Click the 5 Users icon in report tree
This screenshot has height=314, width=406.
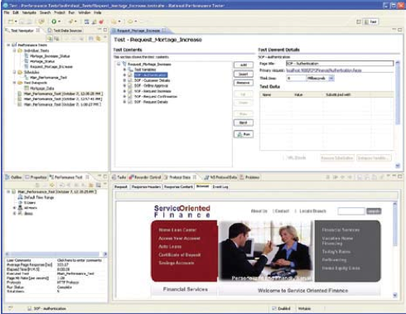coord(20,202)
